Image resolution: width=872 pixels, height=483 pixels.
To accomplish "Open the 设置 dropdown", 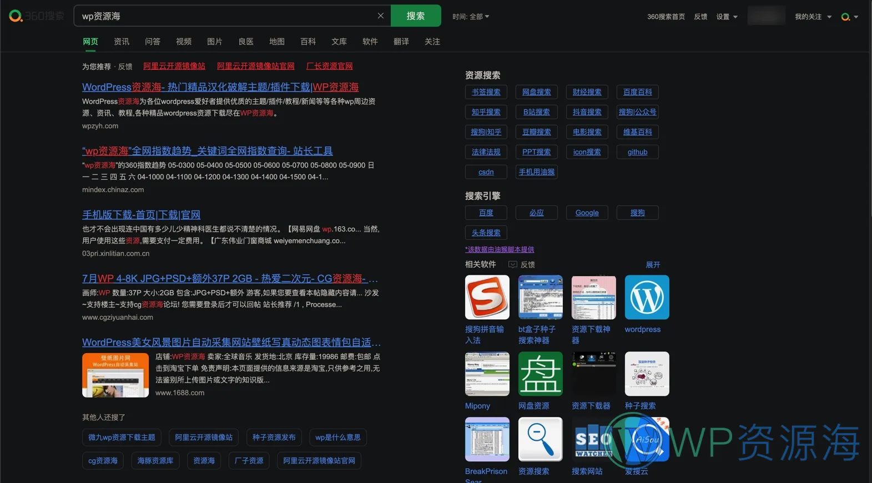I will pyautogui.click(x=727, y=17).
